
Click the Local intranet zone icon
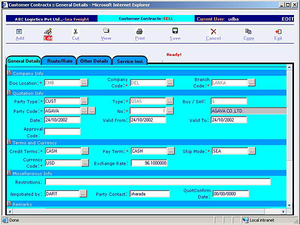click(245, 220)
